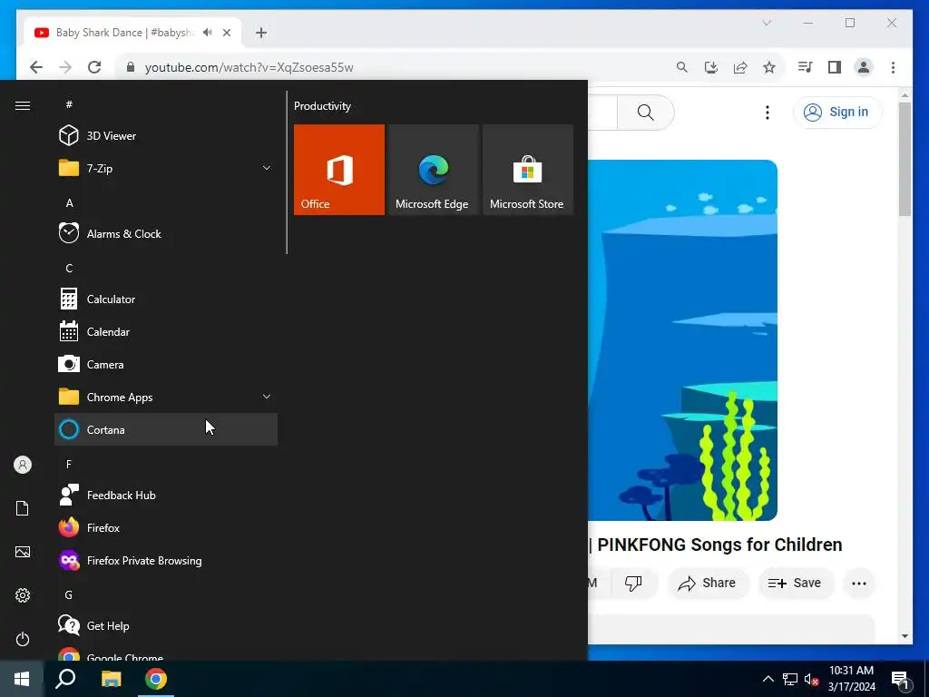Viewport: 929px width, 697px height.
Task: Open the 7-Zip folder icon
Action: tap(69, 168)
